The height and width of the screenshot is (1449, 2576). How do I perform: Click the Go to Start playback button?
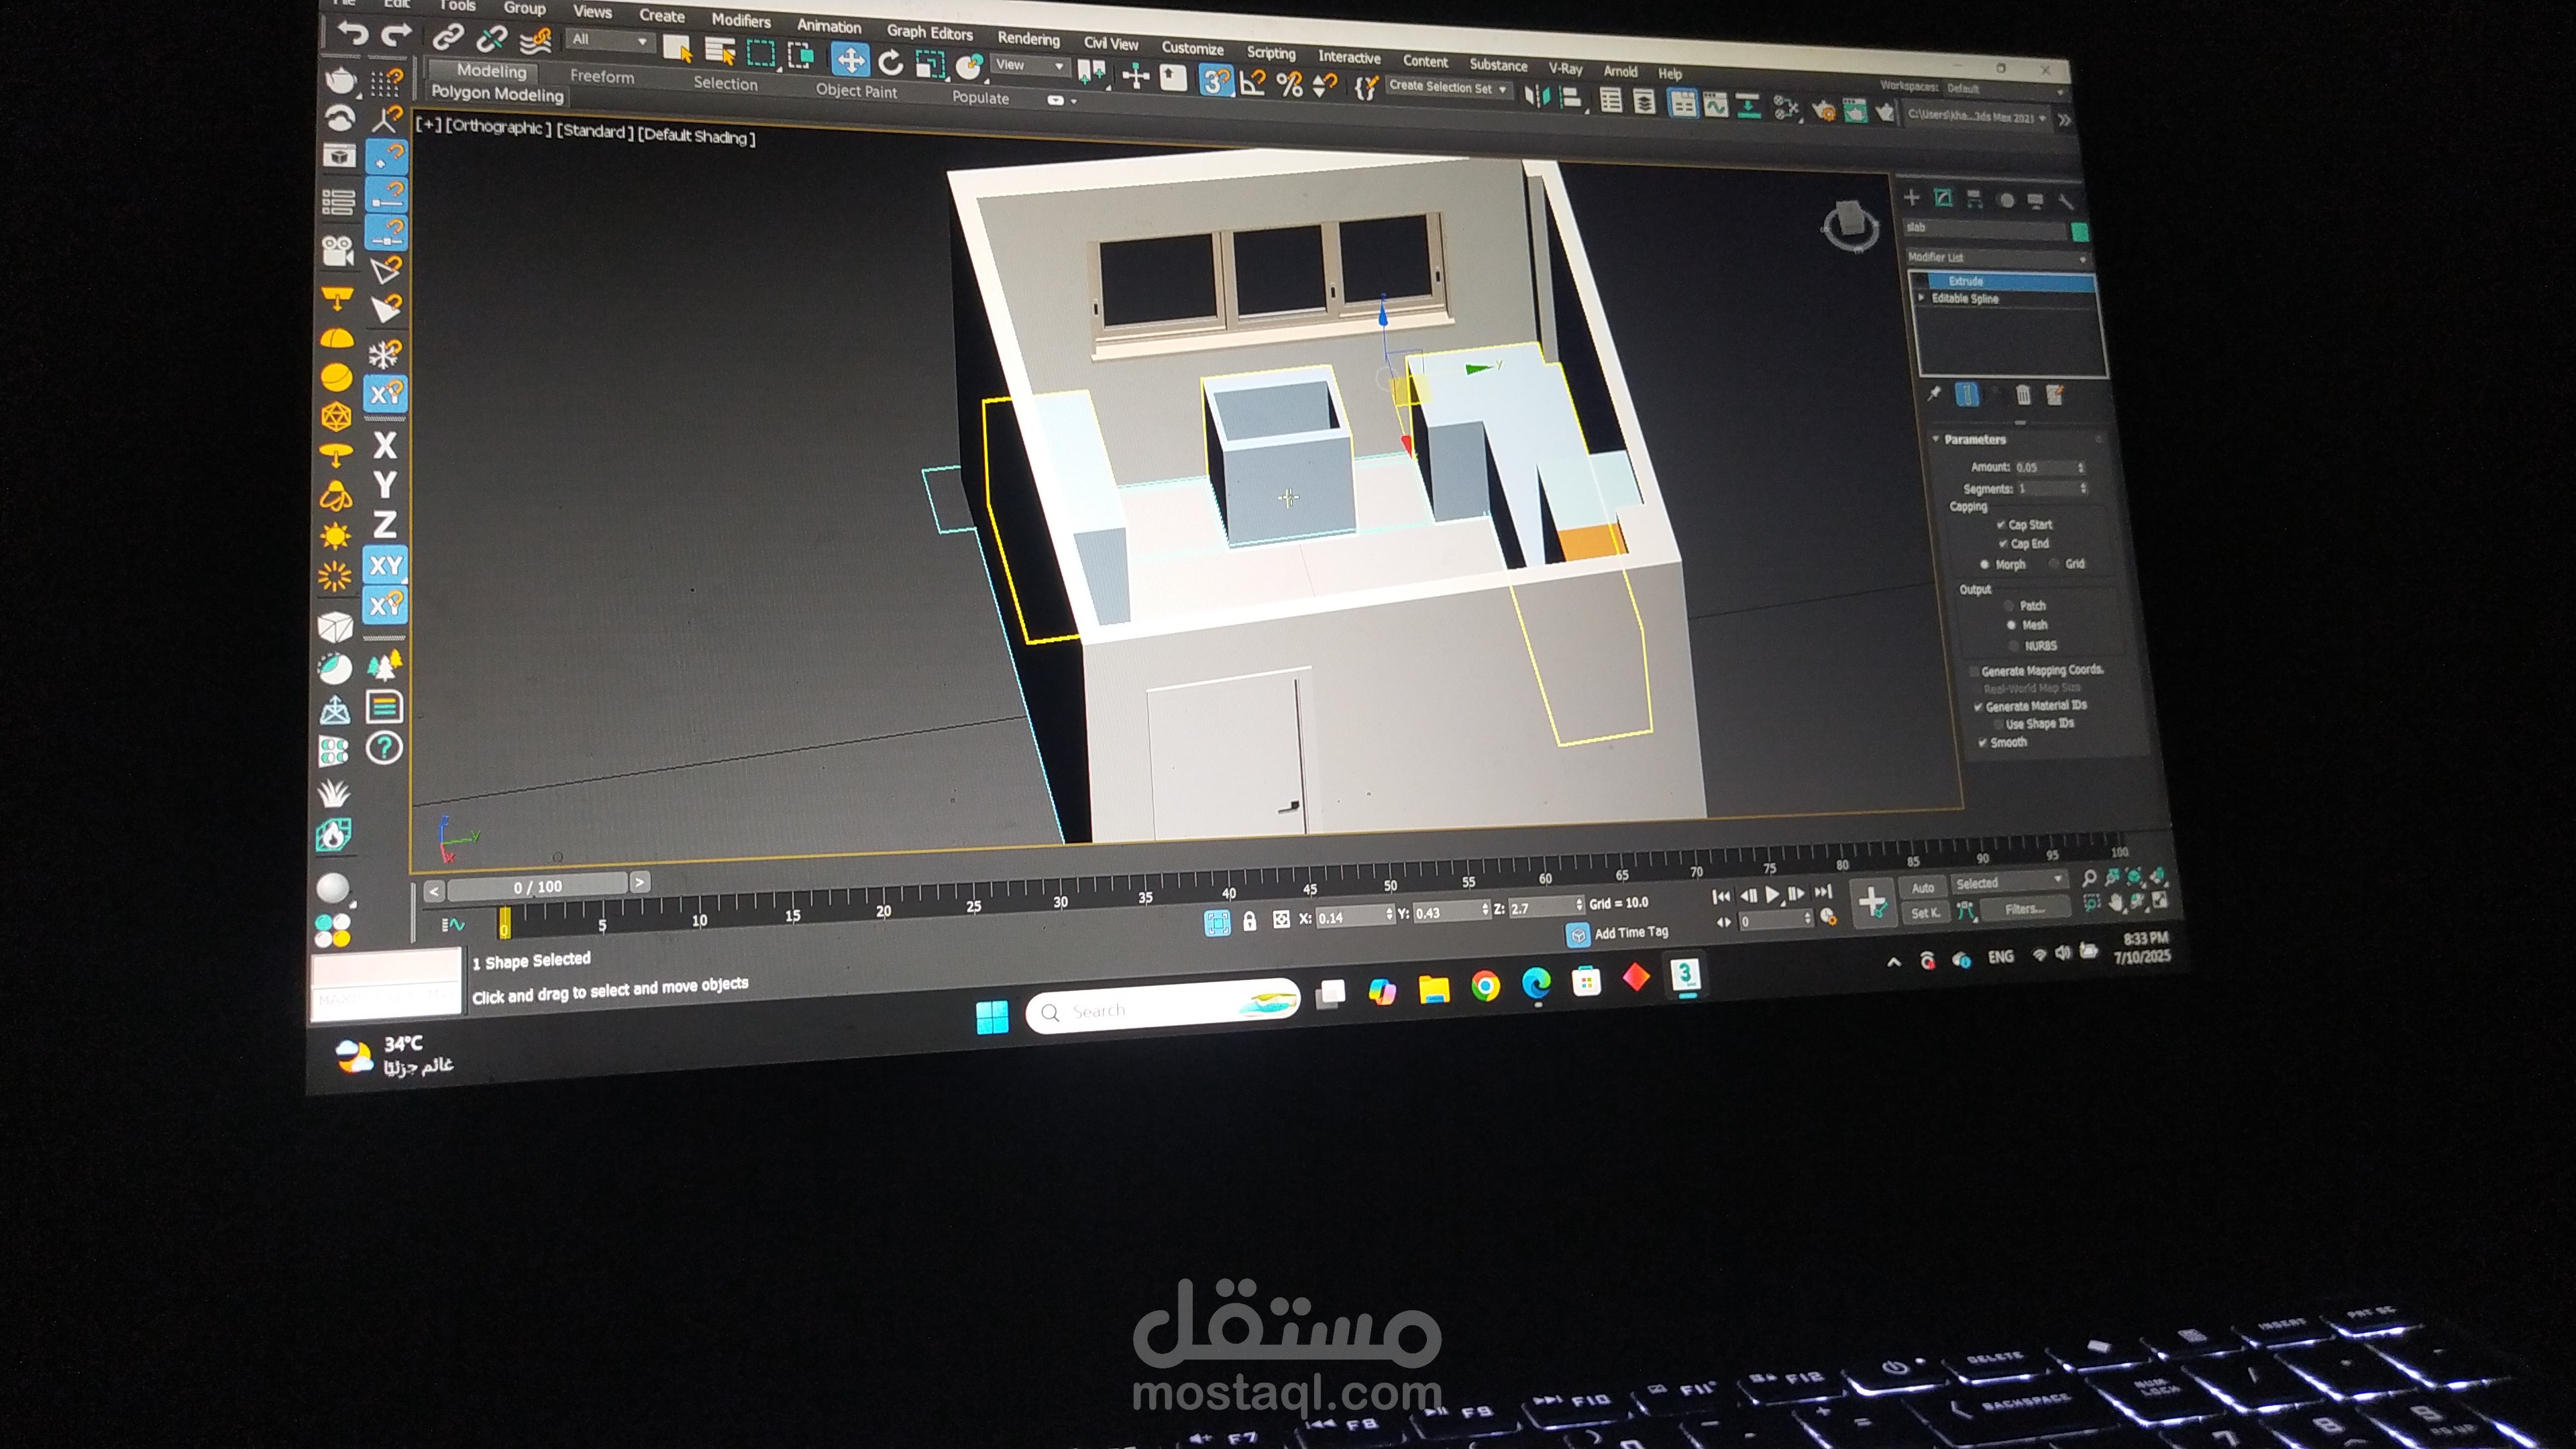point(1721,896)
